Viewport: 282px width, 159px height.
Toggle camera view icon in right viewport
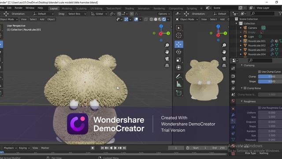[x=224, y=59]
